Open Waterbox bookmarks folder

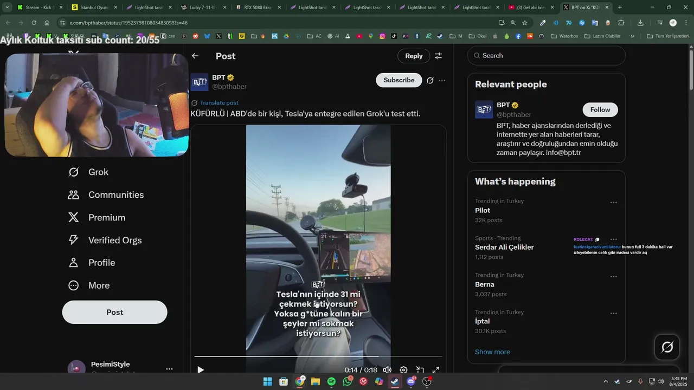pyautogui.click(x=564, y=36)
